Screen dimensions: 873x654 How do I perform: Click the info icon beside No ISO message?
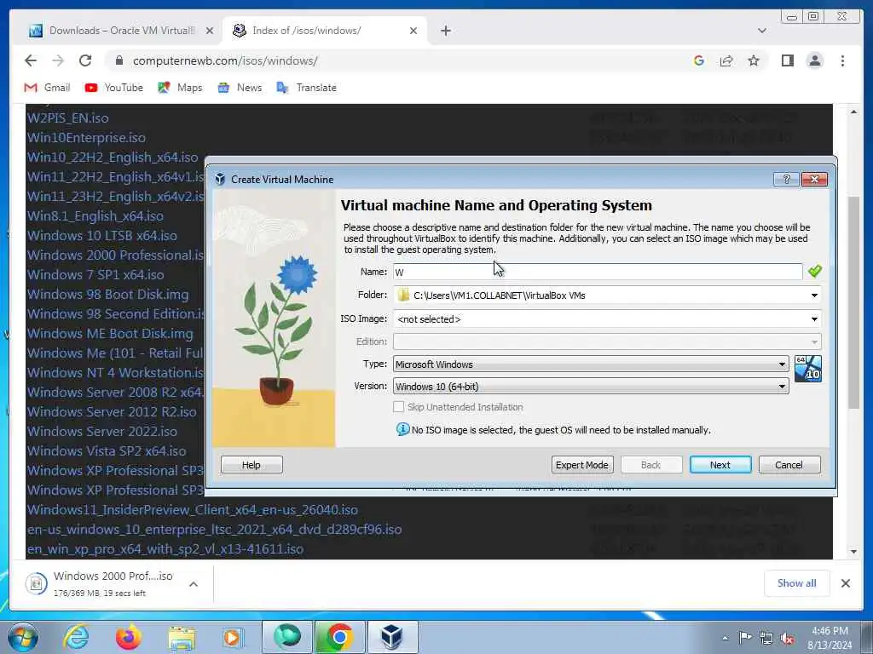(x=402, y=430)
